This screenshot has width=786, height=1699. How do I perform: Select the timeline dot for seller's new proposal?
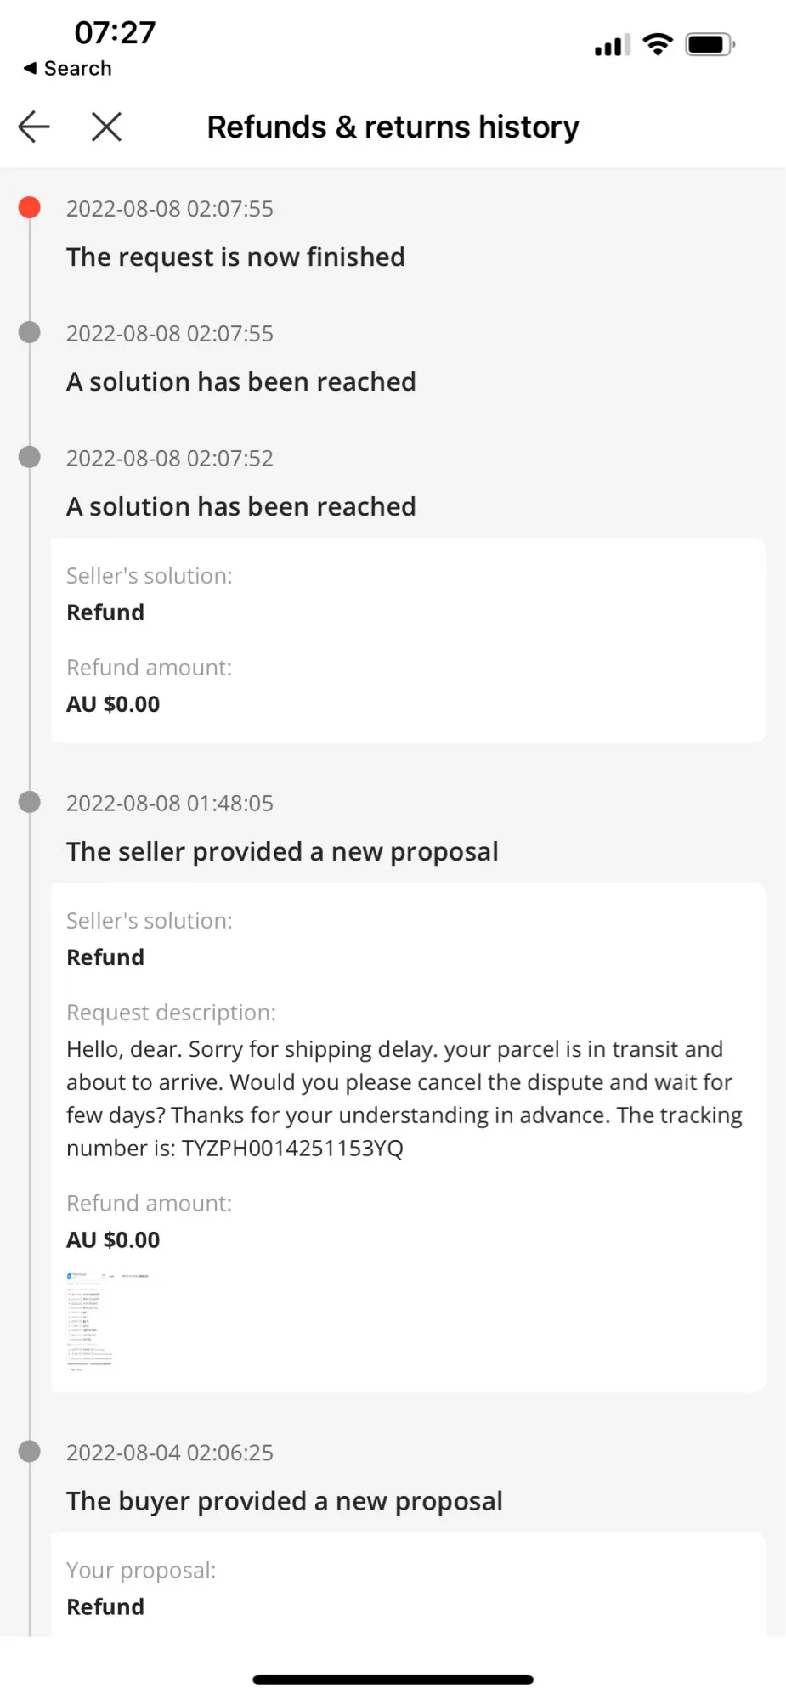click(30, 802)
